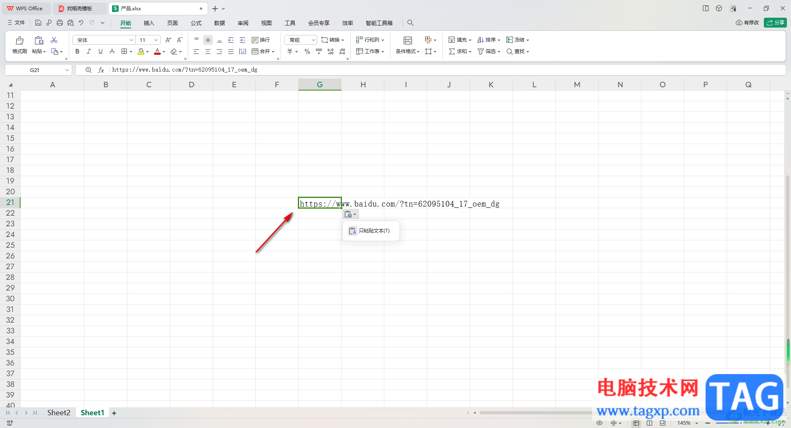Click the Format Painter brush icon

(x=19, y=40)
